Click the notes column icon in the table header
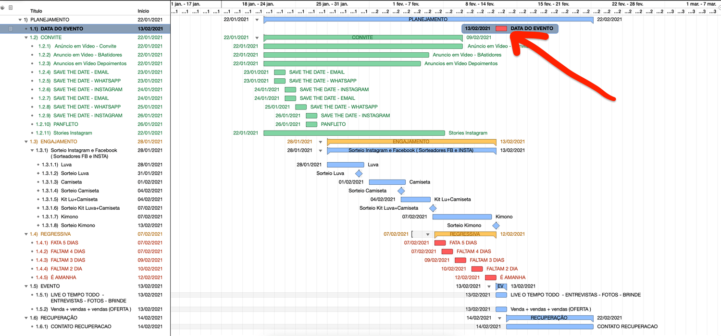Image resolution: width=721 pixels, height=336 pixels. tap(10, 7)
